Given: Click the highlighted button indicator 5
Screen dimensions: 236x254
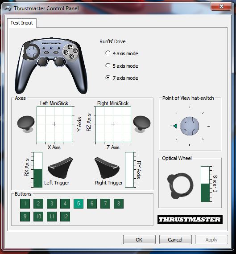Looking at the screenshot, I should 79,204.
